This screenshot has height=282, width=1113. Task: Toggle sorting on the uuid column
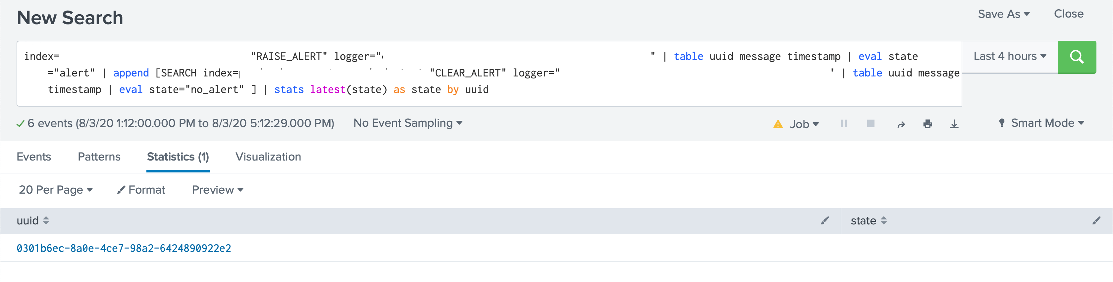coord(45,221)
